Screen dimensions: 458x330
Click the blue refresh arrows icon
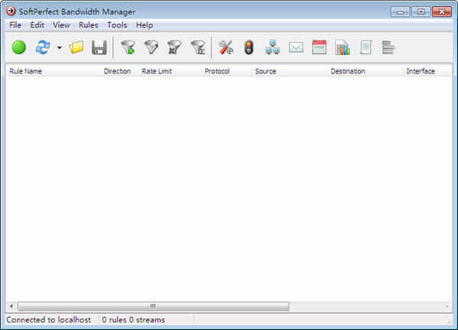pos(43,47)
